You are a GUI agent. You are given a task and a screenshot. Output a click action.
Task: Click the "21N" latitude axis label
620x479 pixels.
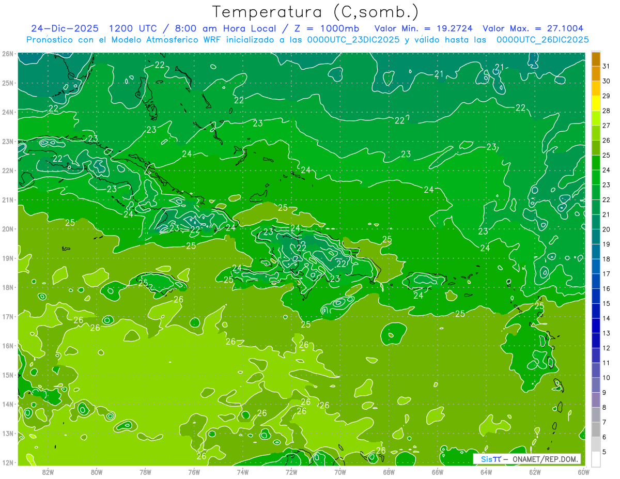[x=7, y=199]
